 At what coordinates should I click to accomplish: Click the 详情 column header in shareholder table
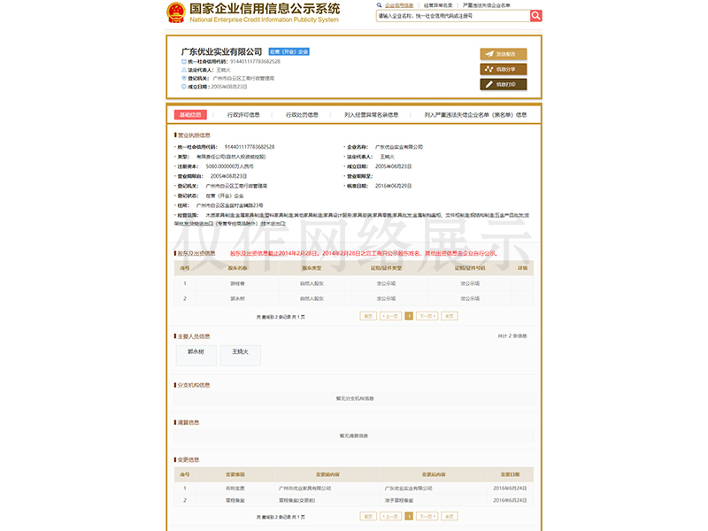(522, 268)
